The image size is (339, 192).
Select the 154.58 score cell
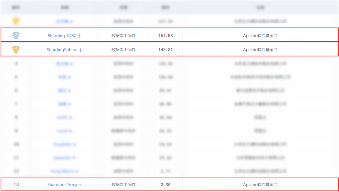(x=166, y=36)
